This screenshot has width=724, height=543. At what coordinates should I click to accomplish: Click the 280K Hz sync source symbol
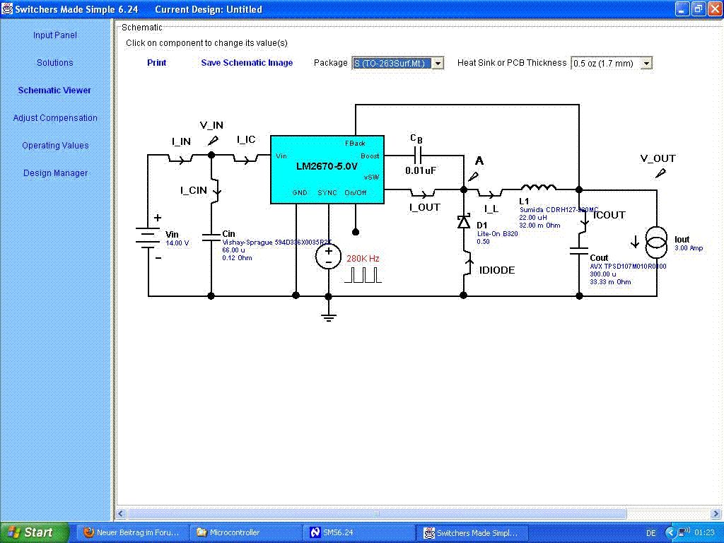coord(328,256)
